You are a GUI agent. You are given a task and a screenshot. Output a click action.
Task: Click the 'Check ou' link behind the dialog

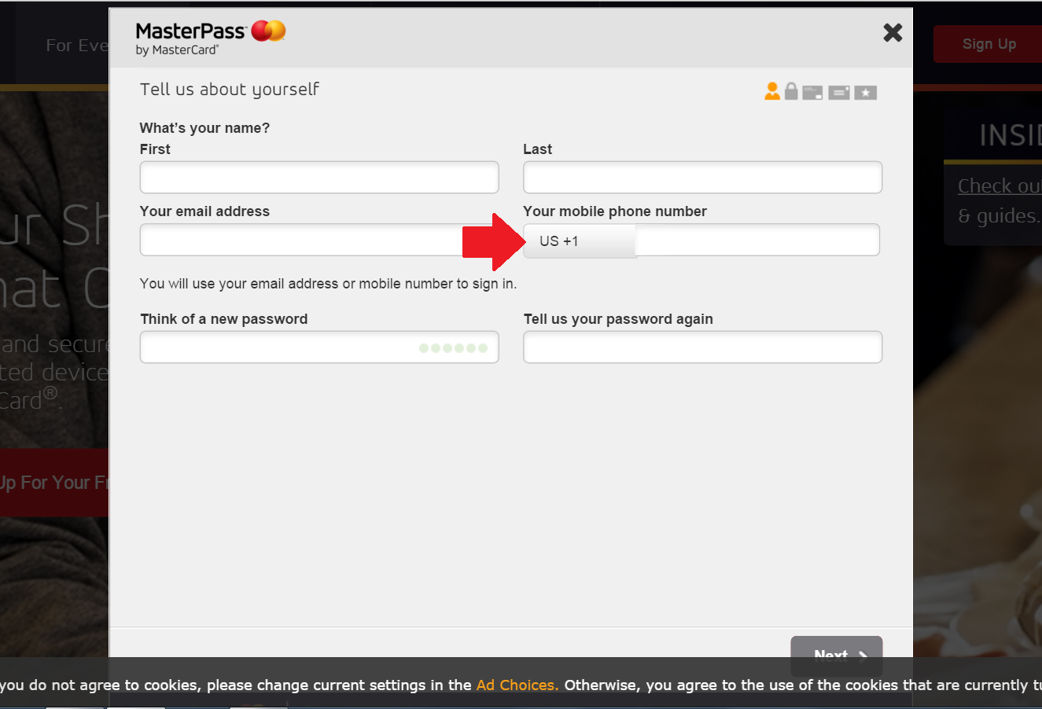coord(1000,186)
